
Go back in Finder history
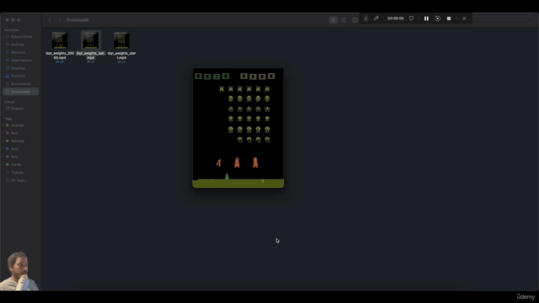coord(50,20)
